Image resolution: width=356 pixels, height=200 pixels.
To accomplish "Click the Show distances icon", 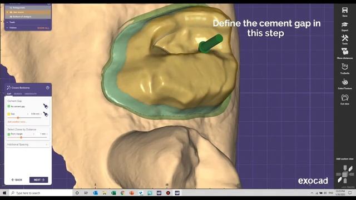I will [345, 52].
